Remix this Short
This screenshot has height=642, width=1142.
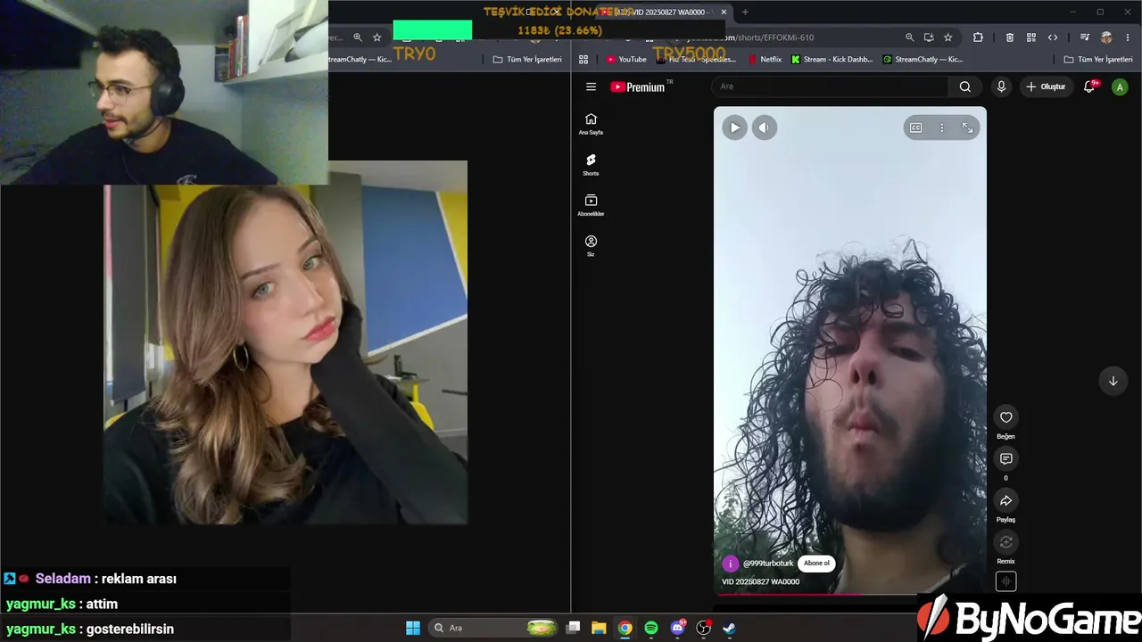[1005, 542]
